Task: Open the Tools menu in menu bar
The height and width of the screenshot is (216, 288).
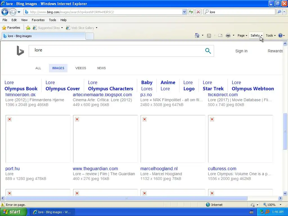Action: 53,20
